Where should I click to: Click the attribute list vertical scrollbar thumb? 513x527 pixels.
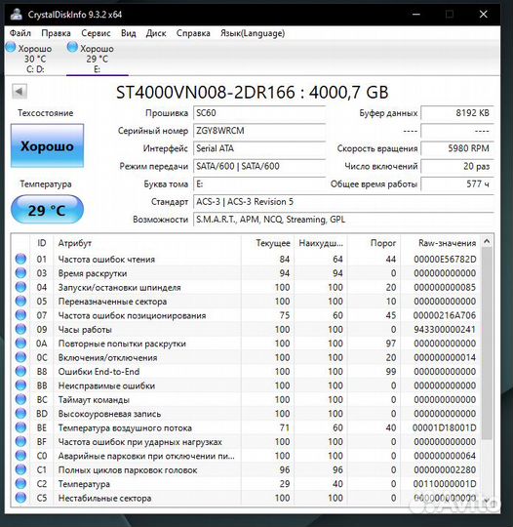click(487, 344)
